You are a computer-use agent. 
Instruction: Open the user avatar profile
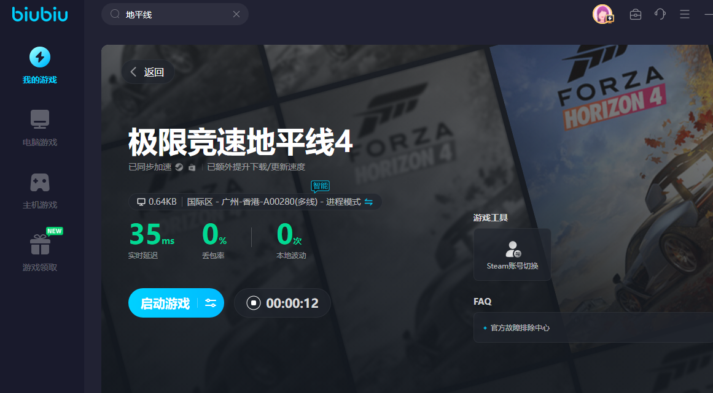(x=602, y=14)
